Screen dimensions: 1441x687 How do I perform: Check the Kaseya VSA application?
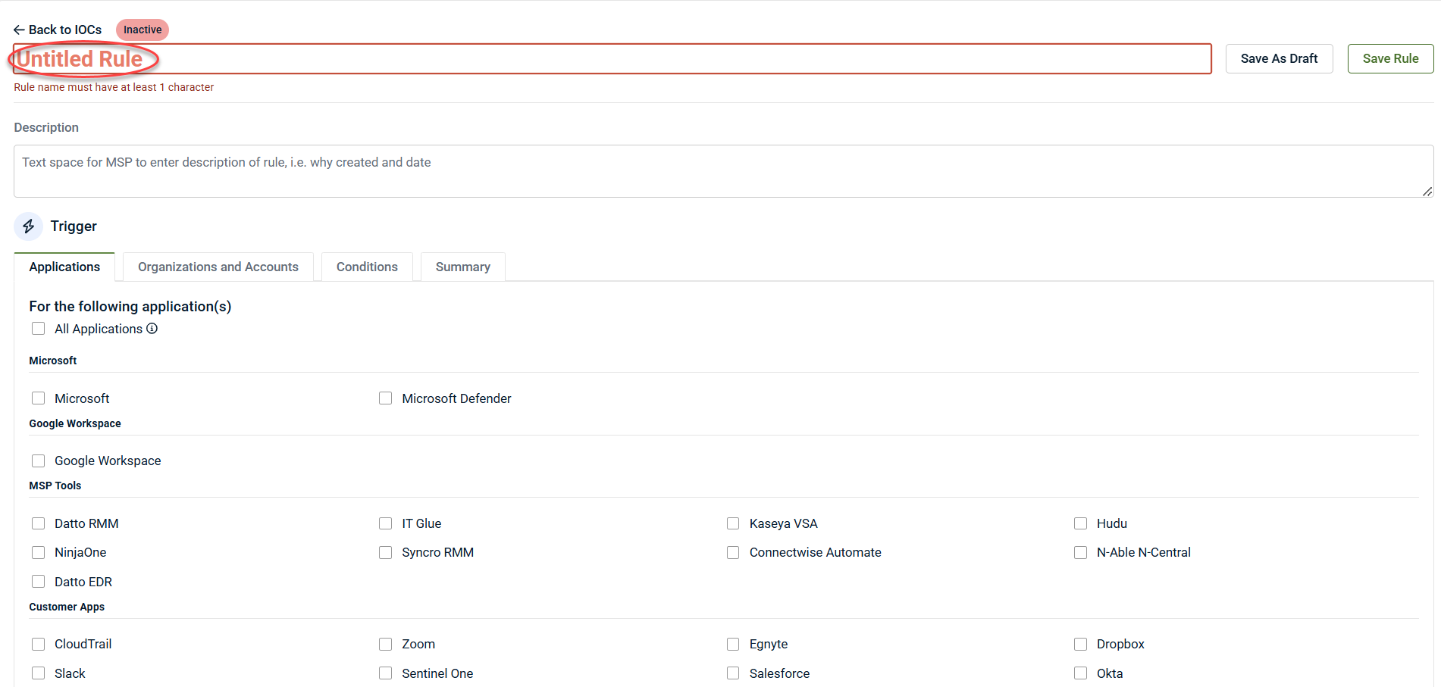[733, 523]
